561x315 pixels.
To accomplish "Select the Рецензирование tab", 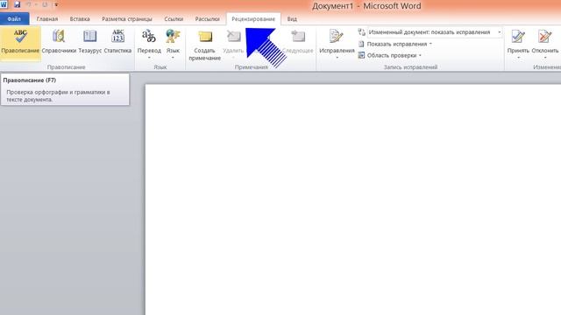I will (x=253, y=19).
